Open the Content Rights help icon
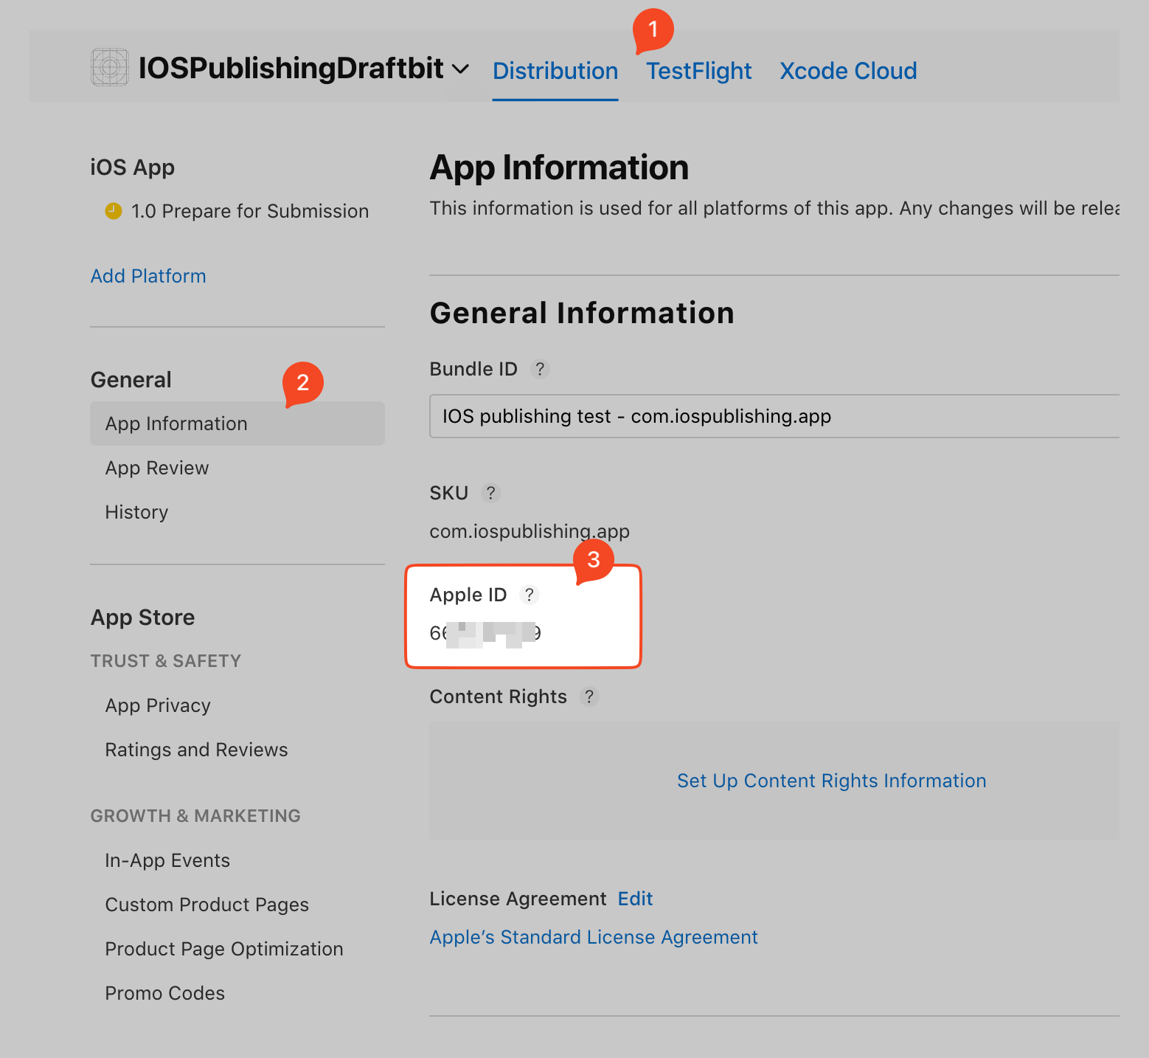This screenshot has width=1149, height=1058. coord(589,696)
